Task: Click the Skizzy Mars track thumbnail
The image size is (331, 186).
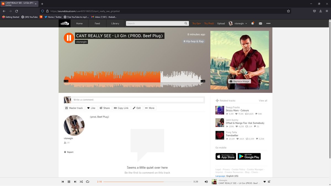Action: click(x=220, y=110)
